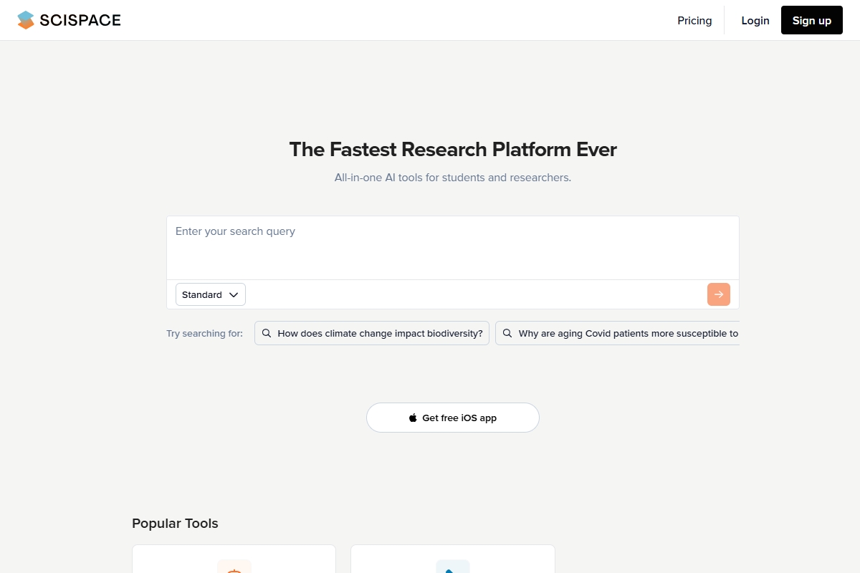The height and width of the screenshot is (573, 860).
Task: Click magnifier icon on Covid patients suggestion
Action: [x=507, y=333]
